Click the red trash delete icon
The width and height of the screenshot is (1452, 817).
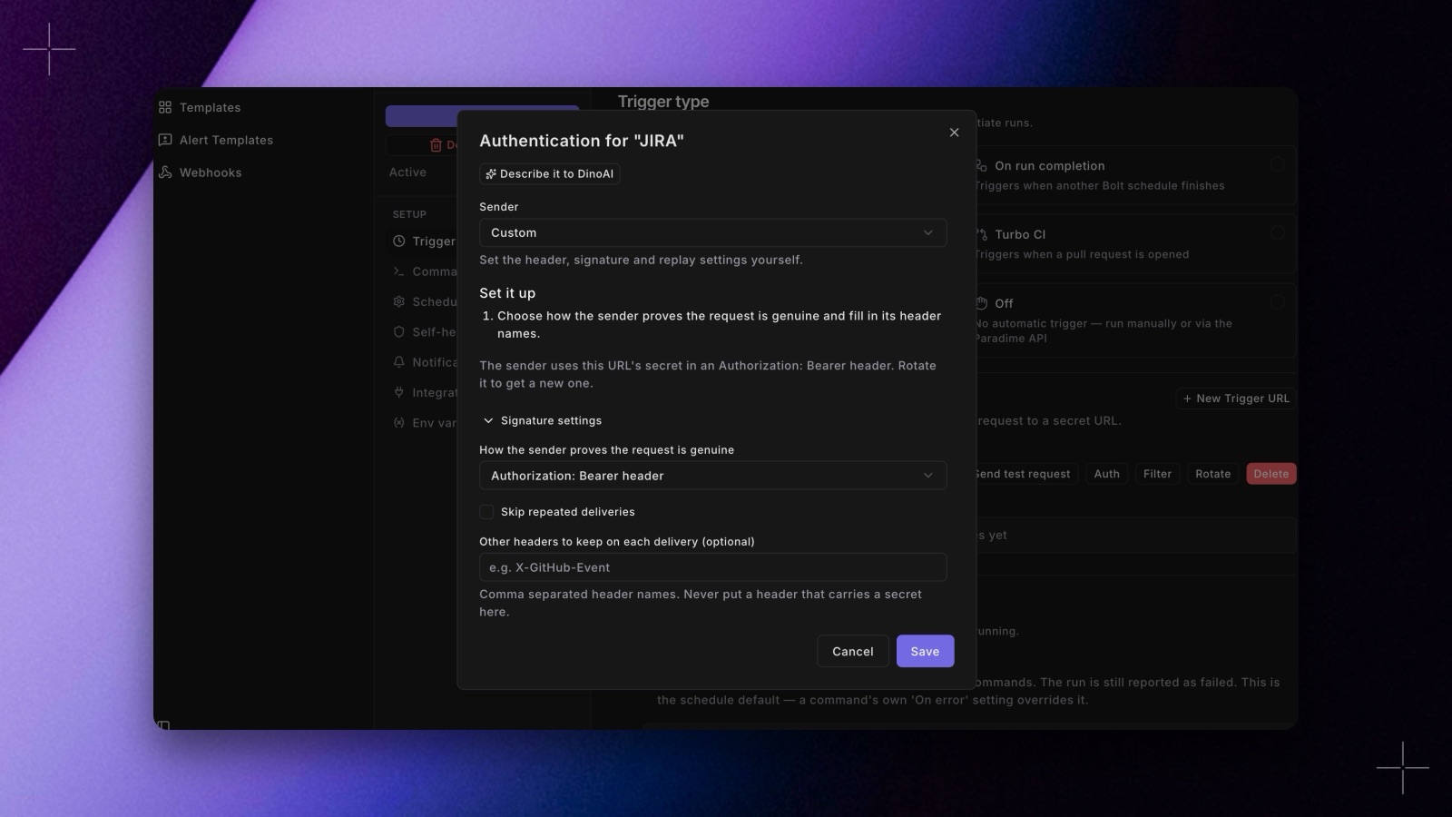pyautogui.click(x=436, y=145)
